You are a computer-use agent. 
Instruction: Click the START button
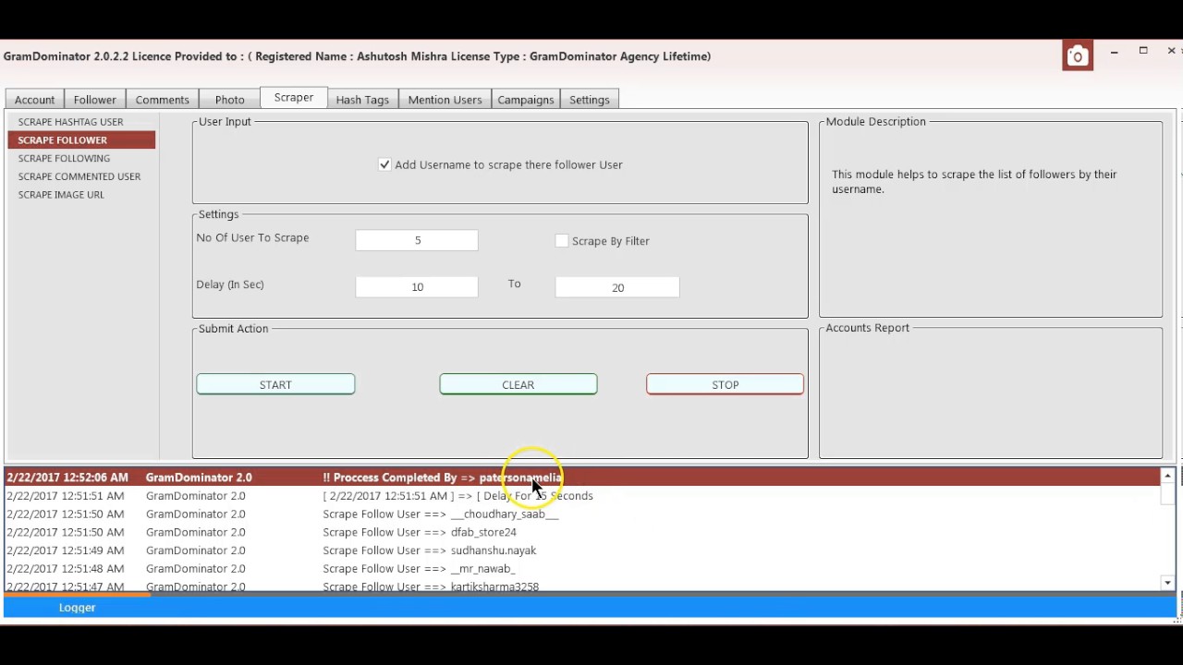275,384
